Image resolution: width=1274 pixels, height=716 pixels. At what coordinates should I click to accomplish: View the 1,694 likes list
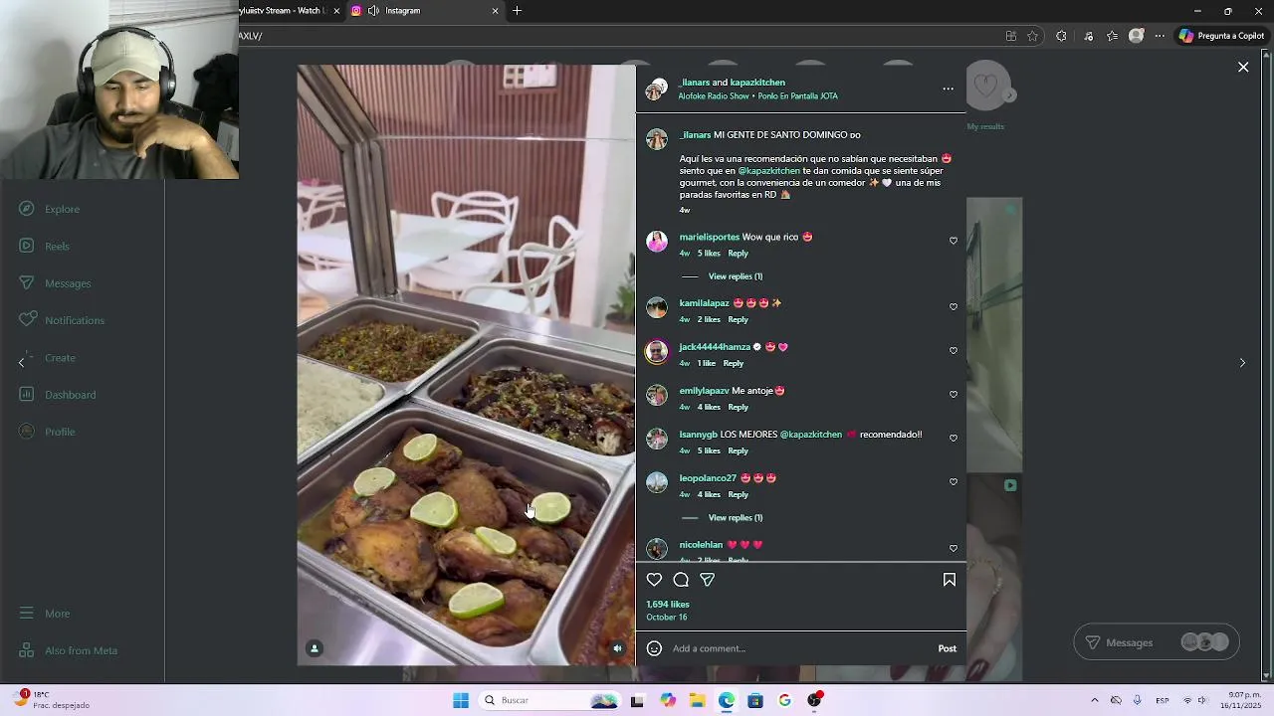pyautogui.click(x=668, y=605)
